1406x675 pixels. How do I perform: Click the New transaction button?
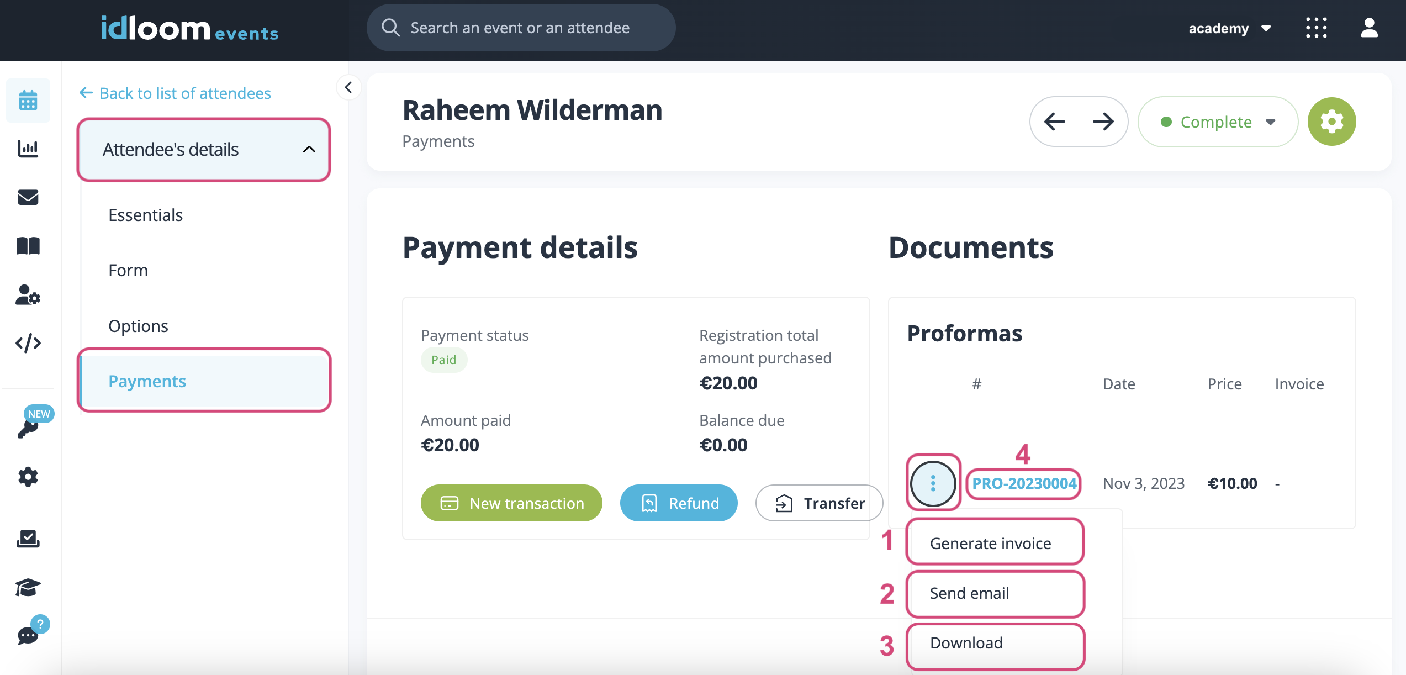tap(511, 503)
